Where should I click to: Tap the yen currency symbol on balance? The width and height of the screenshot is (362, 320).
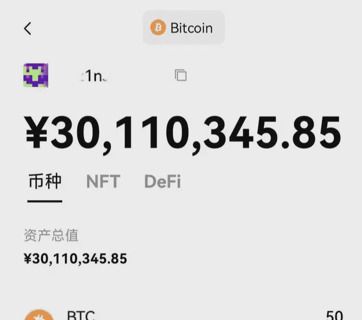click(x=37, y=132)
